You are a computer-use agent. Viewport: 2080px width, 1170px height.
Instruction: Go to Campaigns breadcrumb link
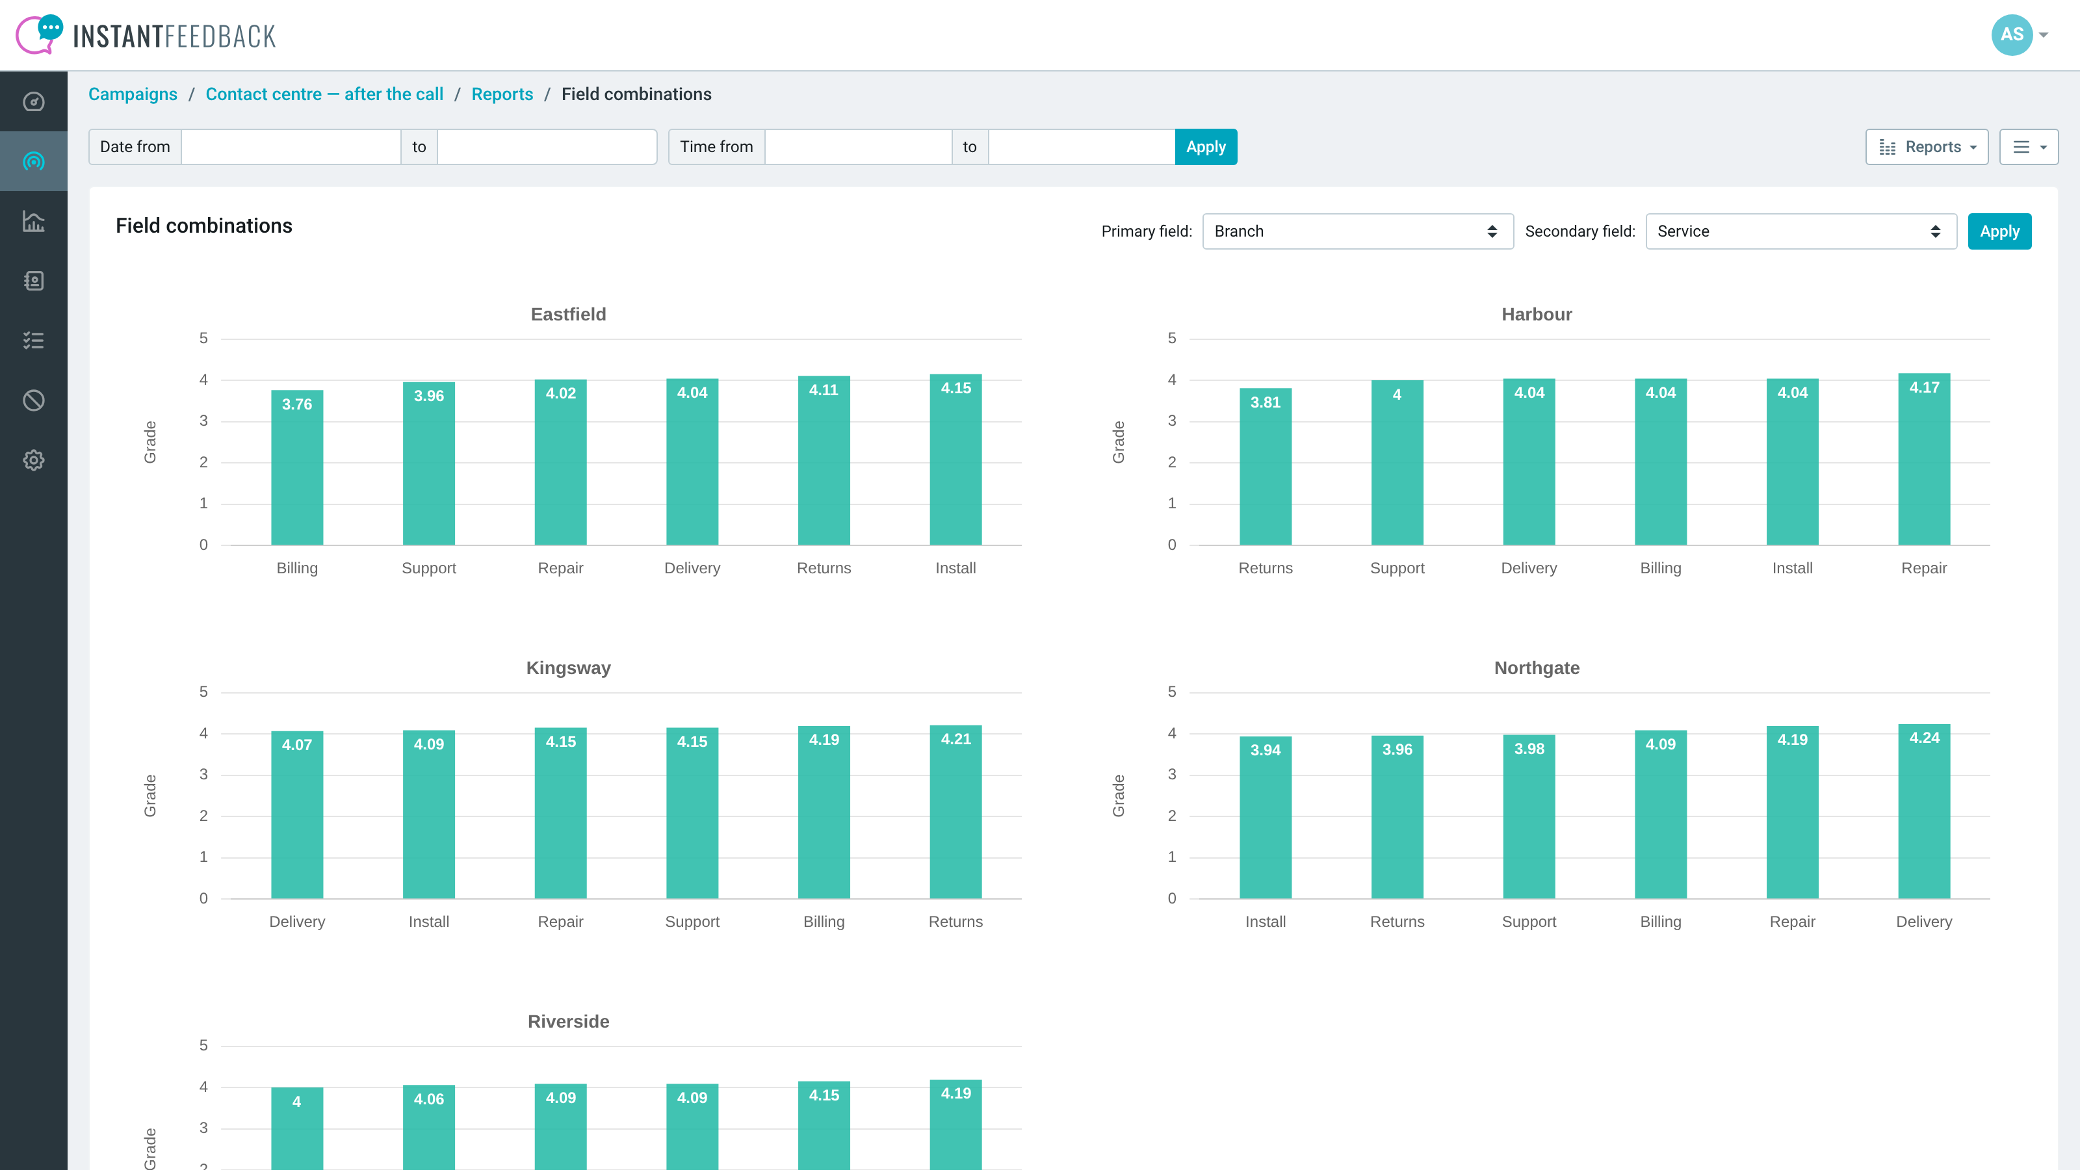point(133,94)
